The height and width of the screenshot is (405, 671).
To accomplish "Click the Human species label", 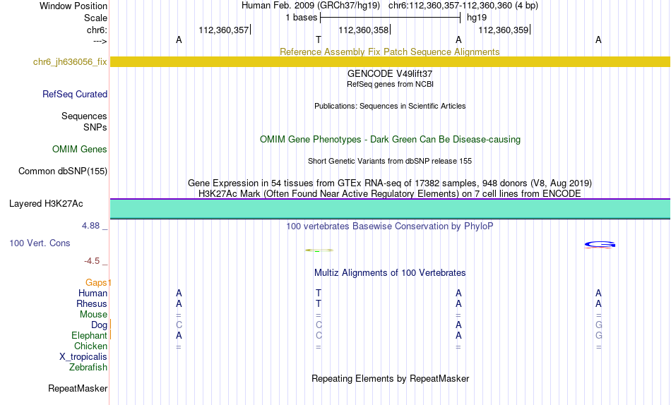I will coord(93,294).
